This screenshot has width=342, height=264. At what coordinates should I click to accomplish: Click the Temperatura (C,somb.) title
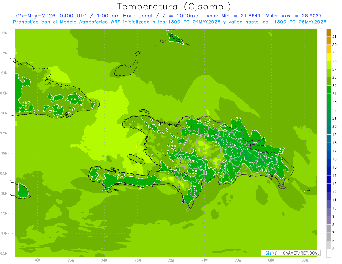[x=174, y=7]
